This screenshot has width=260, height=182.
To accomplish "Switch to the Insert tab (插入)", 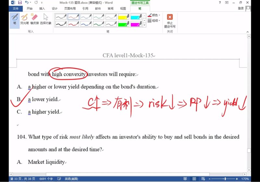I will pyautogui.click(x=42, y=9).
